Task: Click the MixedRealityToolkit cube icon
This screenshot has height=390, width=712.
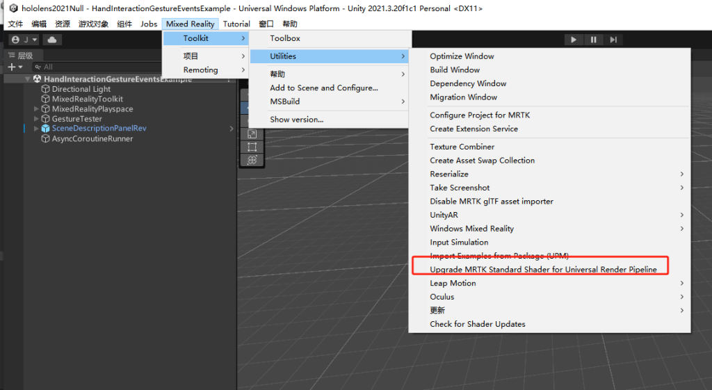Action: point(45,99)
